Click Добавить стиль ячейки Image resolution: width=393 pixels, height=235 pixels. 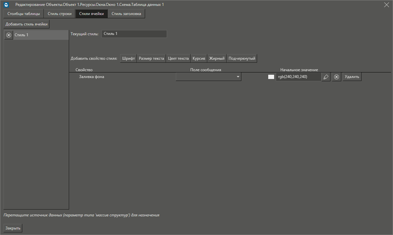click(x=26, y=23)
